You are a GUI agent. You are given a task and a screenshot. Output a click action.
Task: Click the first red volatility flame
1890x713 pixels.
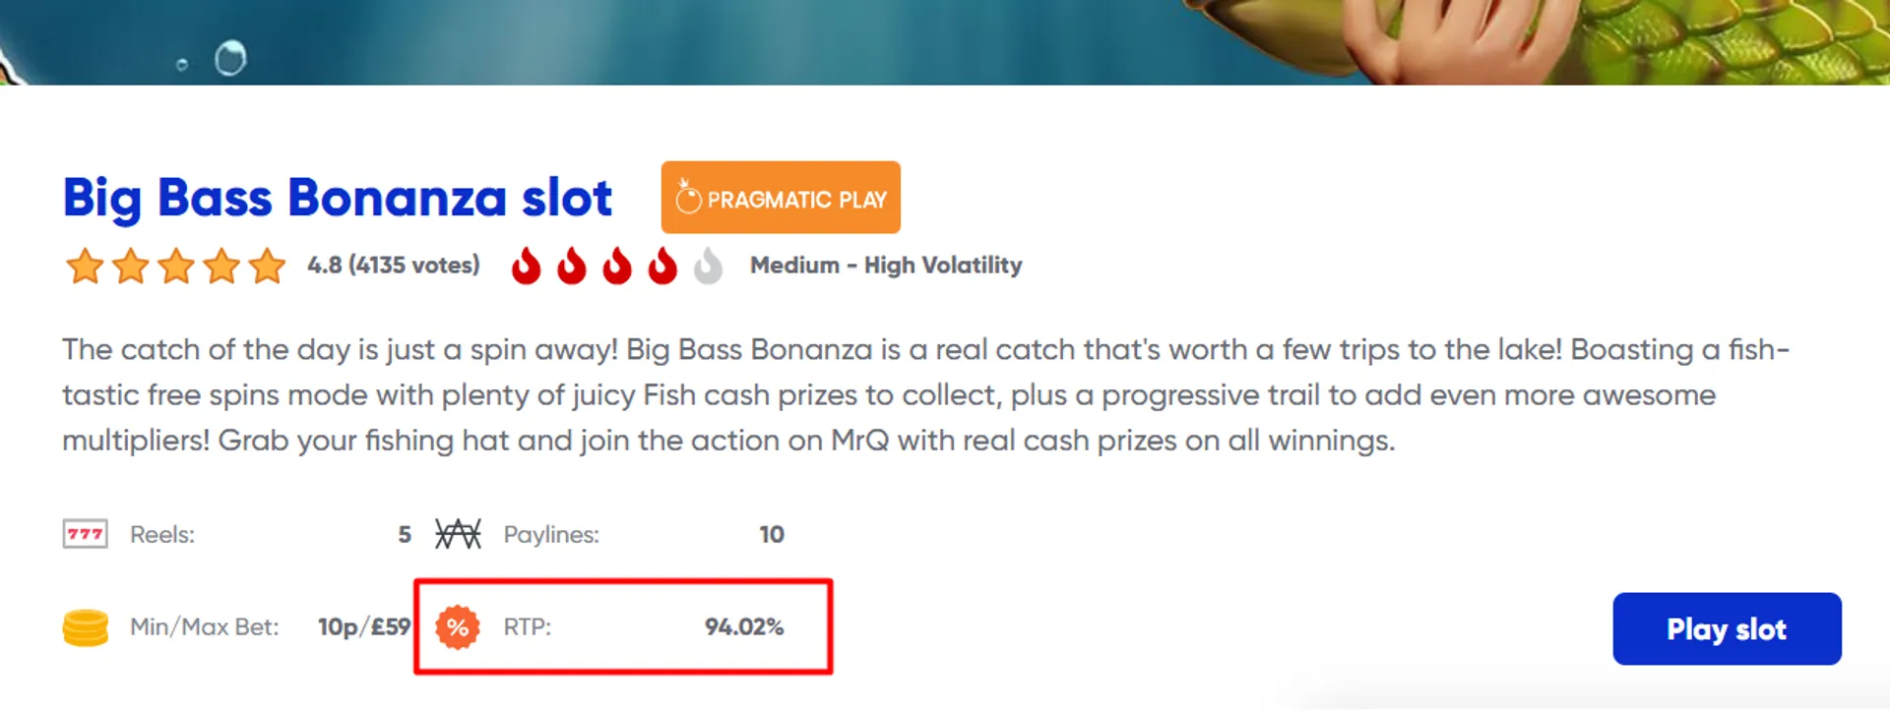[x=527, y=266]
